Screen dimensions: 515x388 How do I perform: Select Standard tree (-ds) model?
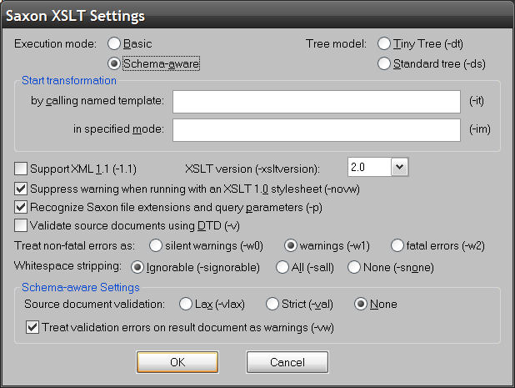(x=384, y=63)
